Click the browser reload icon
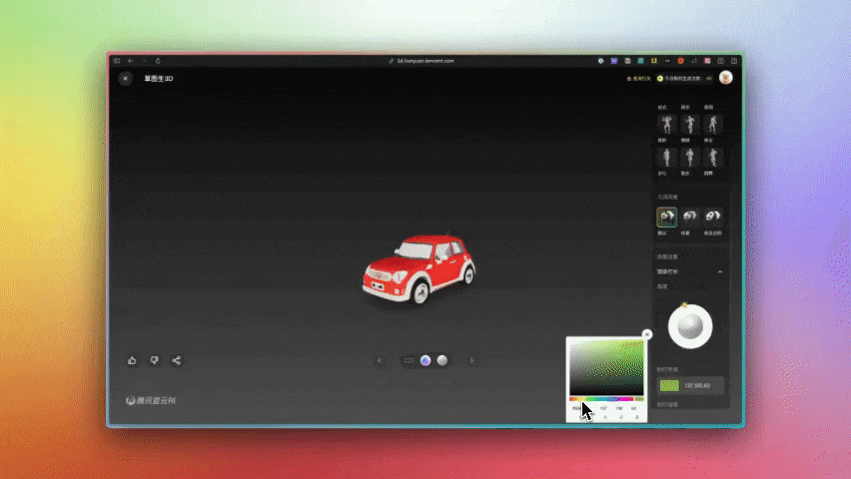Viewport: 851px width, 479px height. (158, 61)
